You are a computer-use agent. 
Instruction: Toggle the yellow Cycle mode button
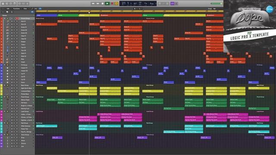click(116, 3)
